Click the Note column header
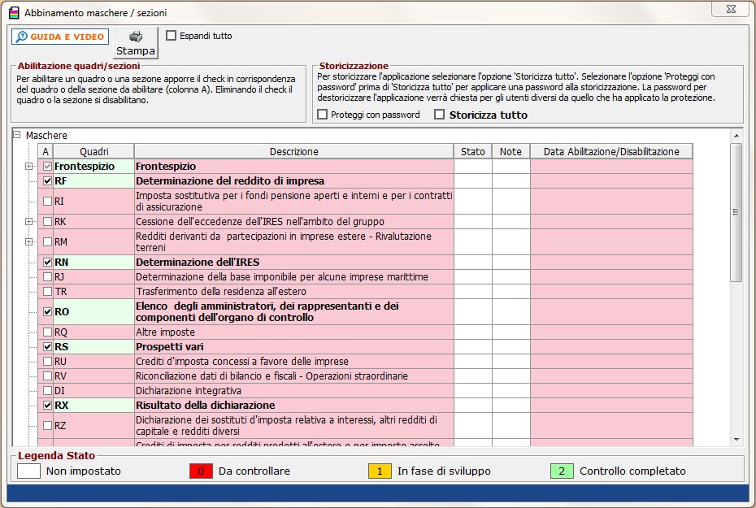756x508 pixels. point(511,151)
